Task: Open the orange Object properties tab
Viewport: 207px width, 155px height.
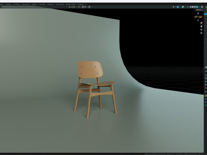Action: click(206, 96)
